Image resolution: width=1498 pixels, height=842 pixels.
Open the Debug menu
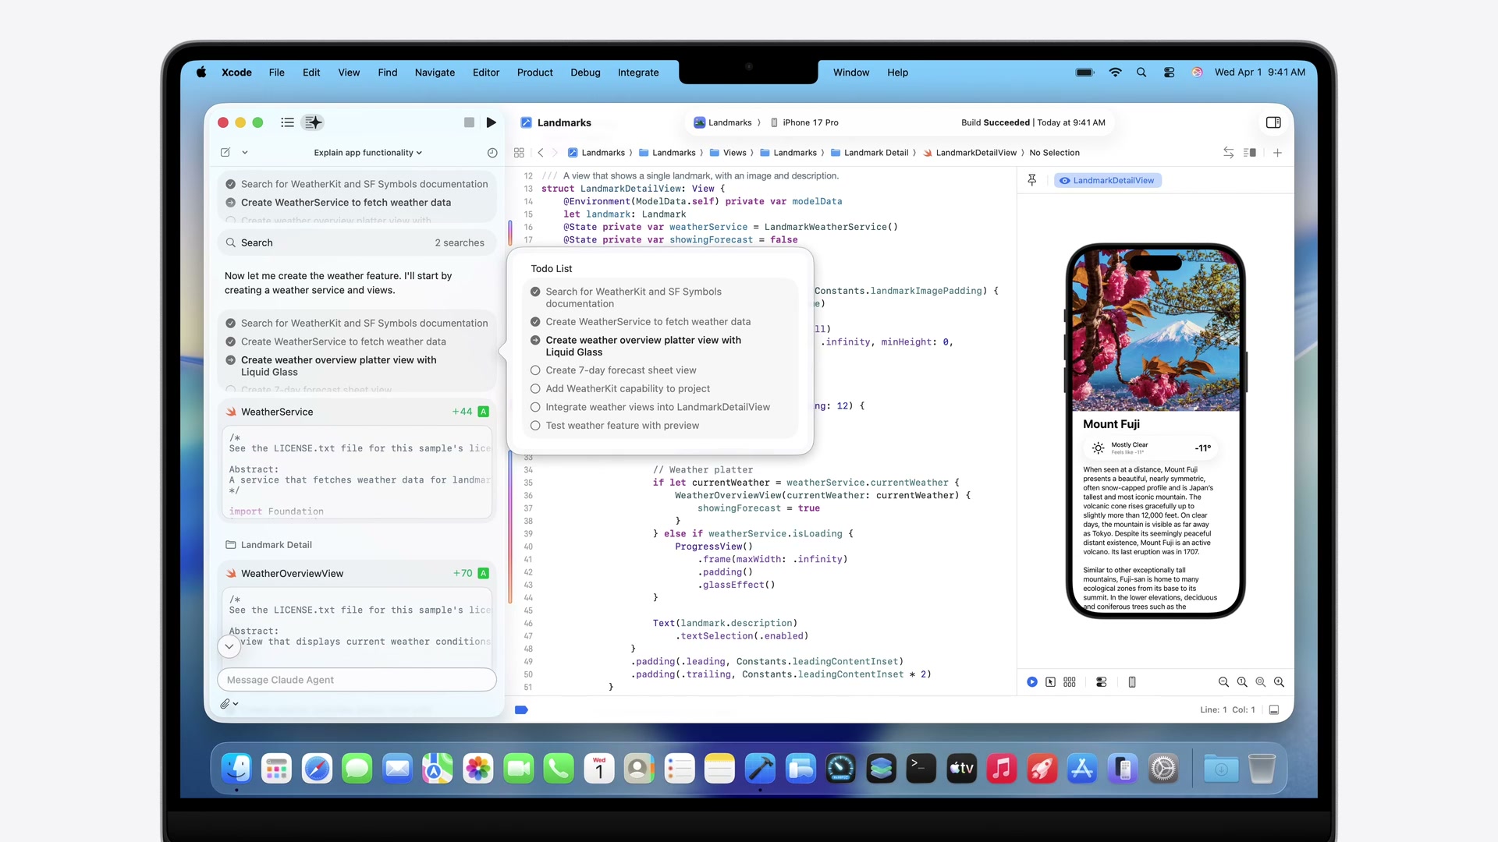pyautogui.click(x=585, y=73)
